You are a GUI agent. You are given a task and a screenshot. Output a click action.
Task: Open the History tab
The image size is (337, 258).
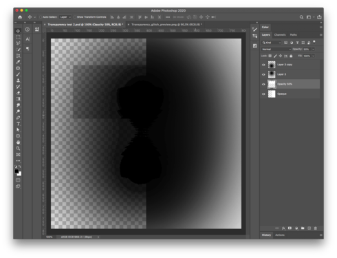coord(266,235)
